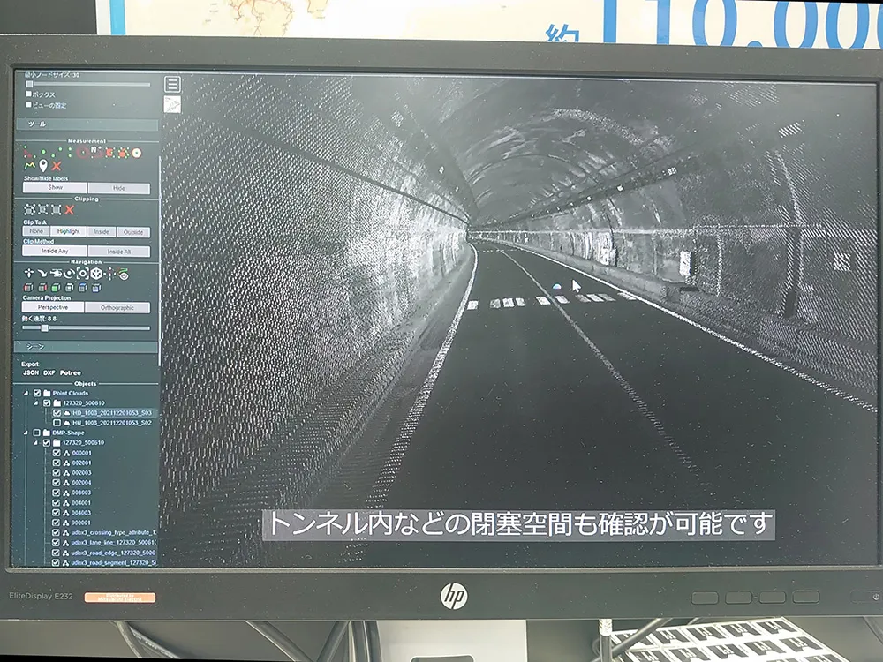Collapse the Point Clouds tree node
Viewport: 883px width, 662px height.
pyautogui.click(x=26, y=393)
